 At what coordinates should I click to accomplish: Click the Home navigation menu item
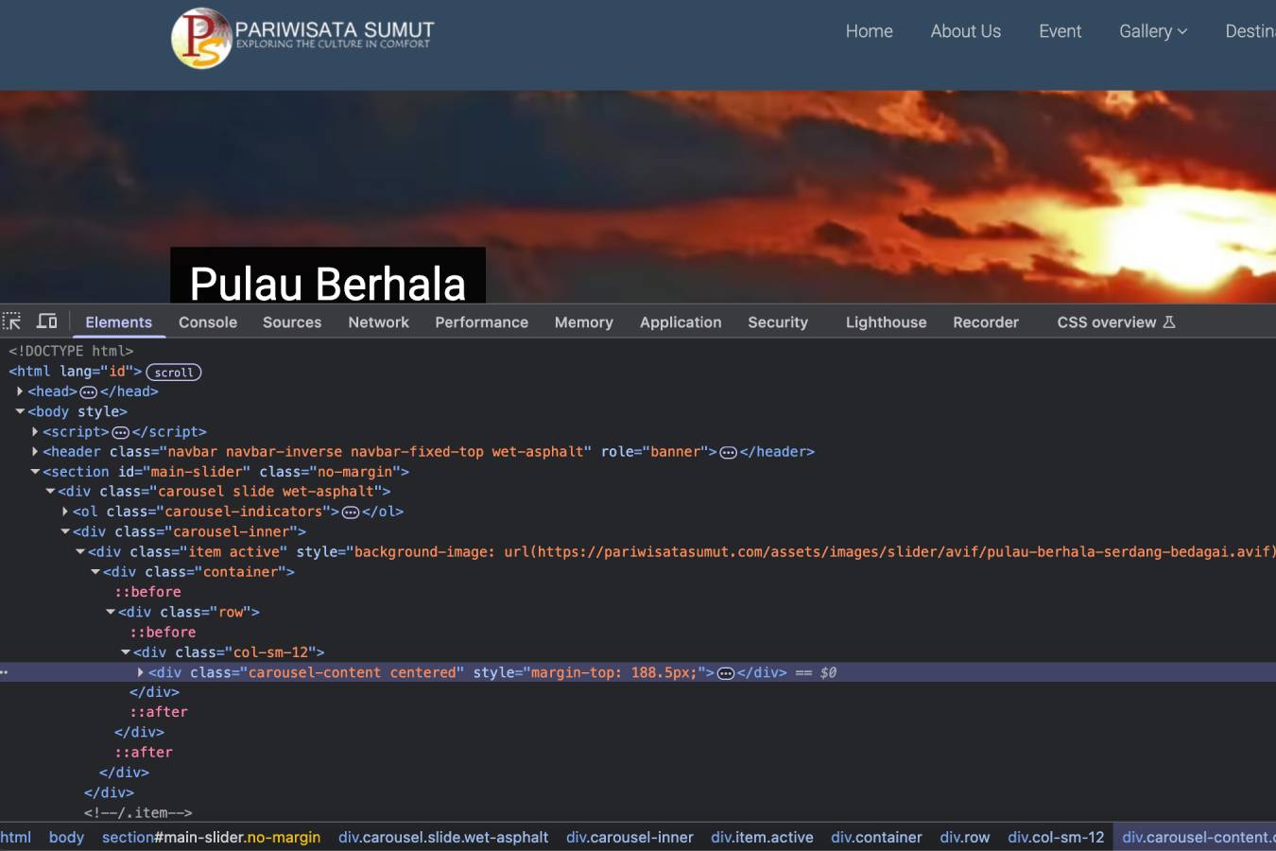coord(869,31)
